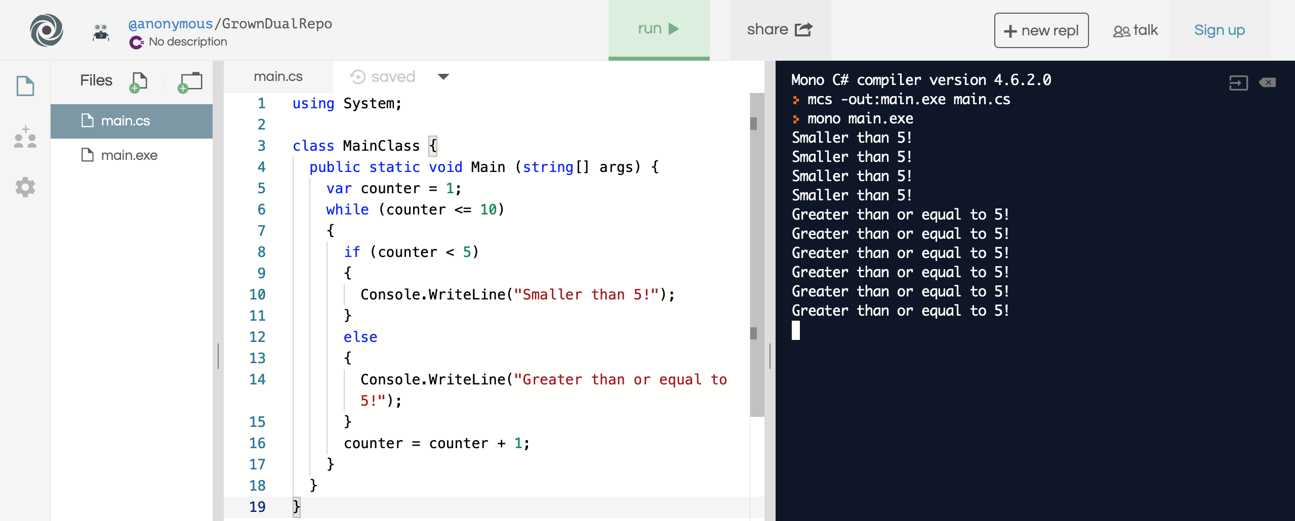The height and width of the screenshot is (521, 1295).
Task: Click the No description text
Action: pyautogui.click(x=188, y=42)
